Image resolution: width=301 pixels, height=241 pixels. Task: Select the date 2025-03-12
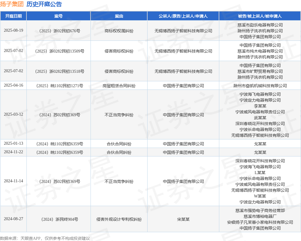[x=14, y=114]
